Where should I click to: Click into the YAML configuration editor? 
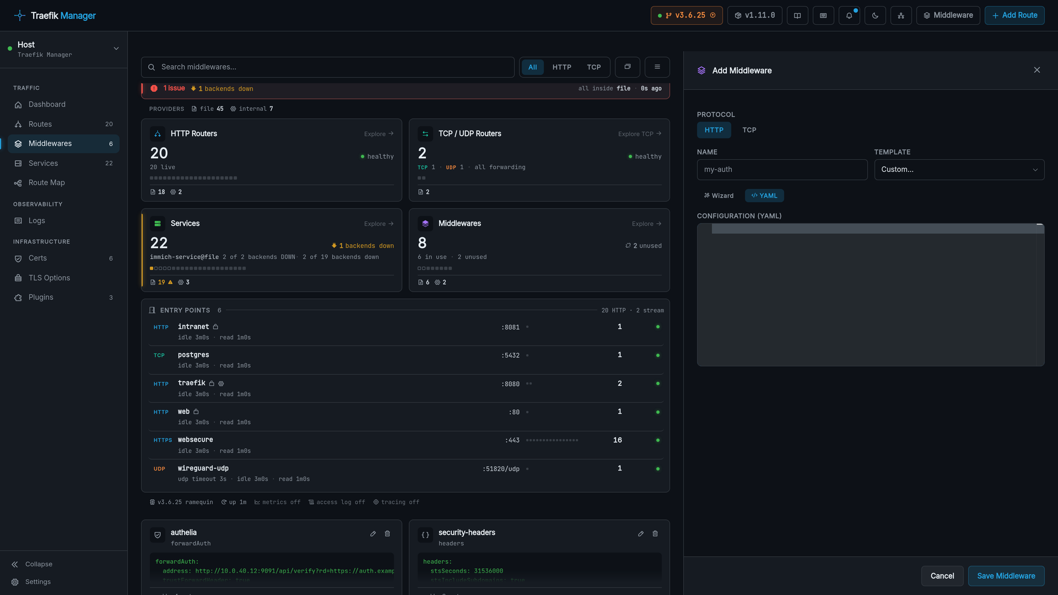pos(870,295)
